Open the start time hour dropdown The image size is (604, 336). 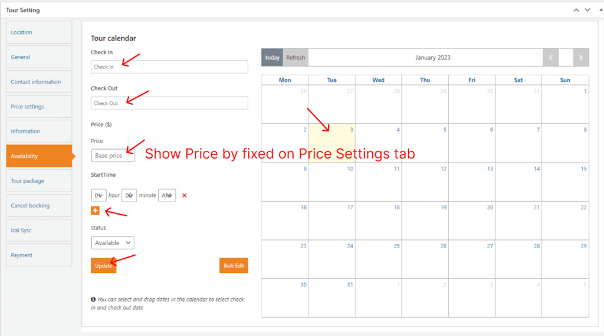pos(99,195)
